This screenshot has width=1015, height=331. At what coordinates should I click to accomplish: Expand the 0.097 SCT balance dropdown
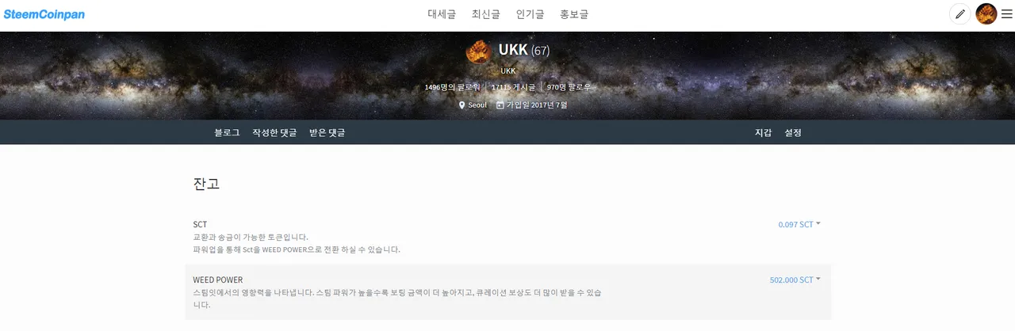pyautogui.click(x=799, y=224)
